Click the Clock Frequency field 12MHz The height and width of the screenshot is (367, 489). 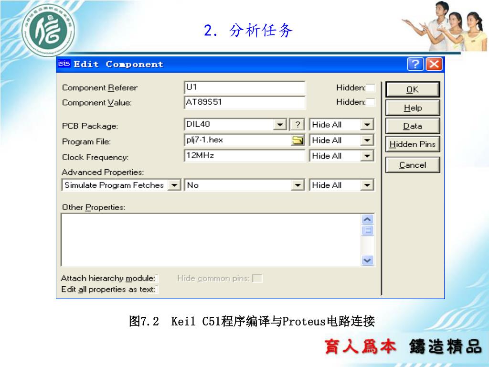pos(245,156)
